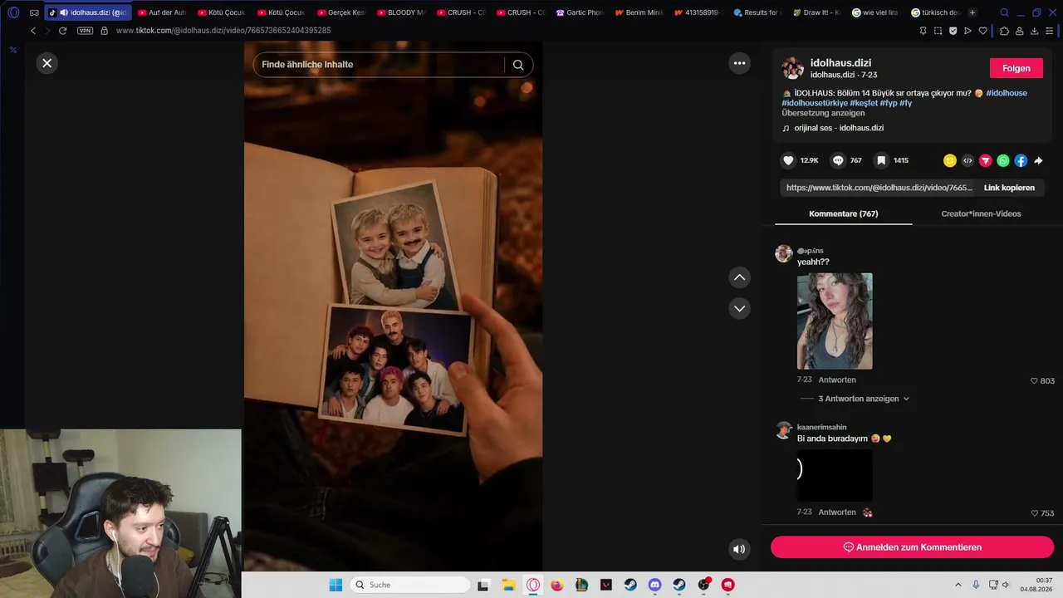The width and height of the screenshot is (1063, 598).
Task: Open the curly-haired photo in the comment
Action: (835, 321)
